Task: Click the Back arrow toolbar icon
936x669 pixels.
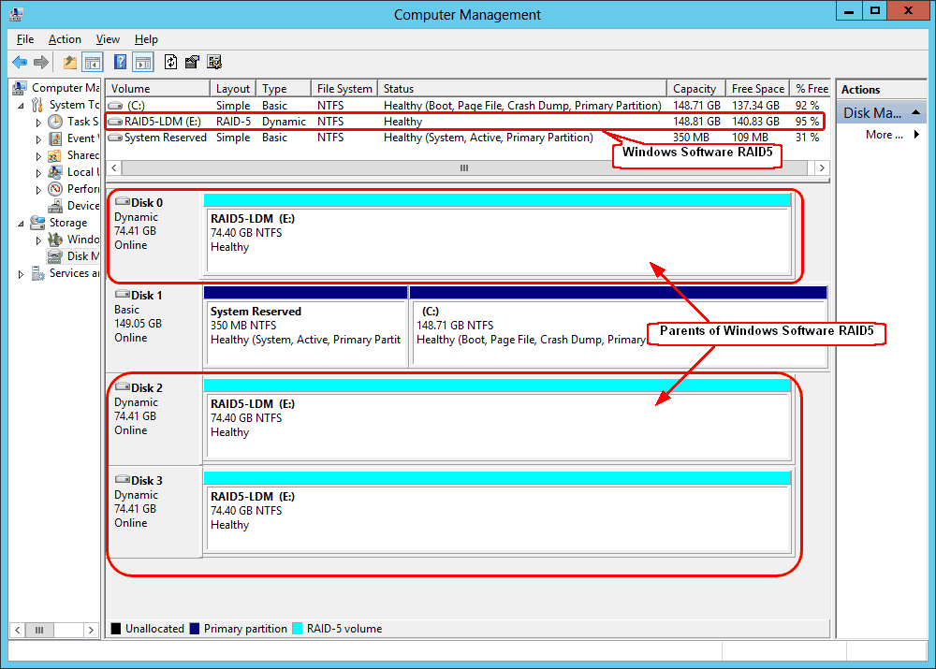Action: (x=20, y=62)
